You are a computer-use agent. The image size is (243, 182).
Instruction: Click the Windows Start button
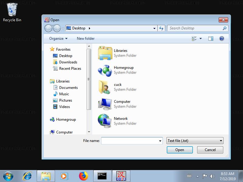(x=8, y=176)
